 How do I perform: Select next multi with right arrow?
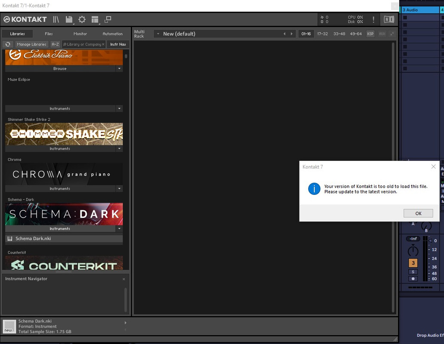point(292,34)
